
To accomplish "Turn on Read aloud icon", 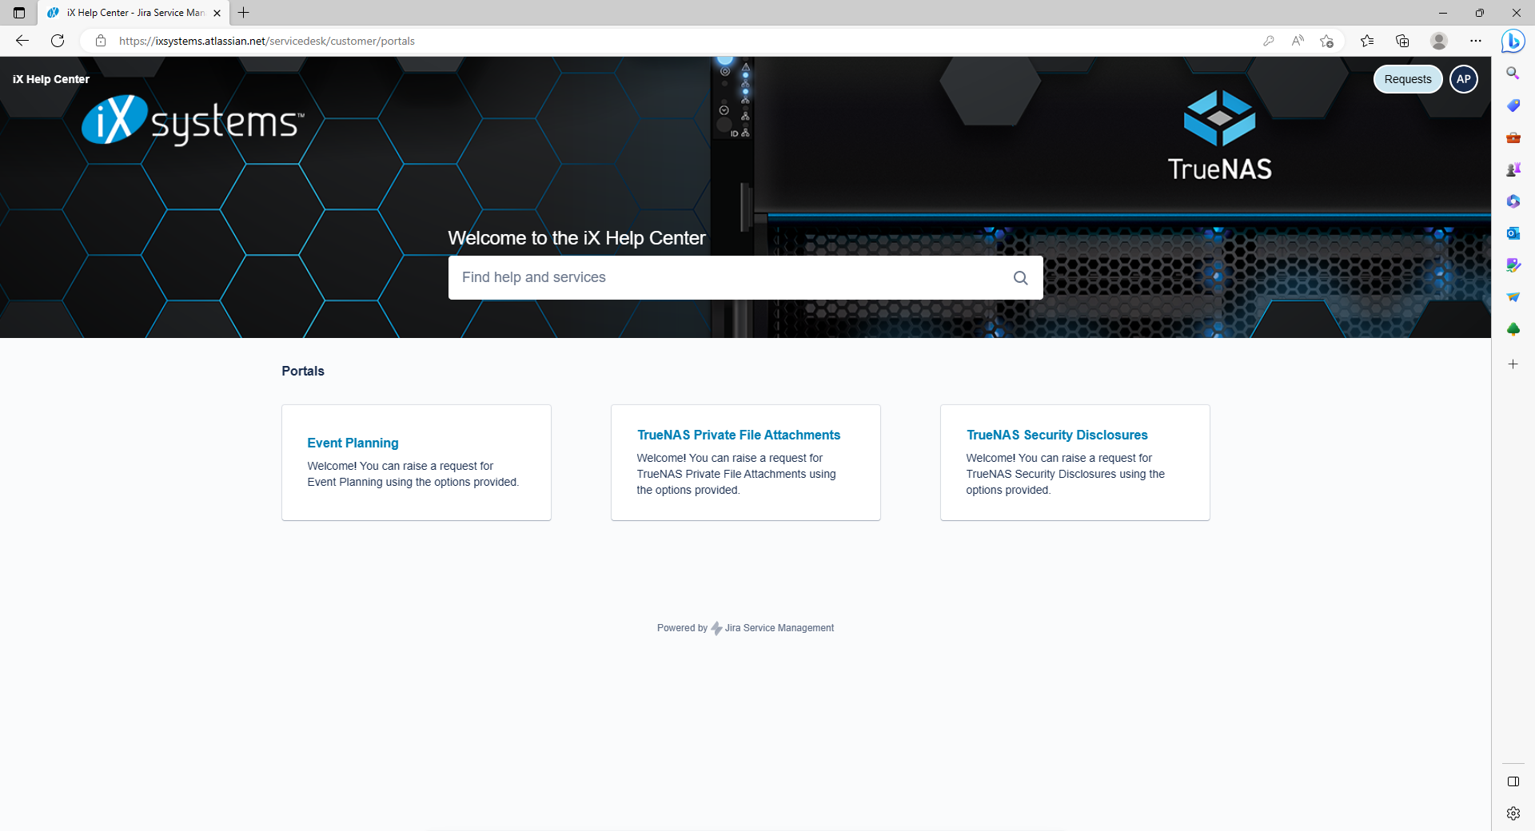I will tap(1298, 41).
